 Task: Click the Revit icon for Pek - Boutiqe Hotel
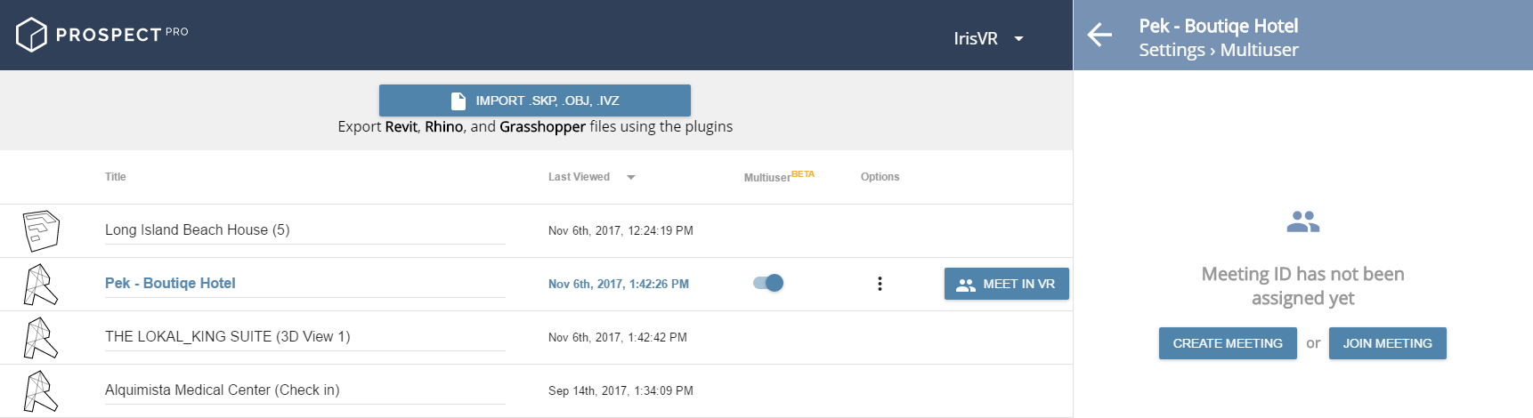40,284
